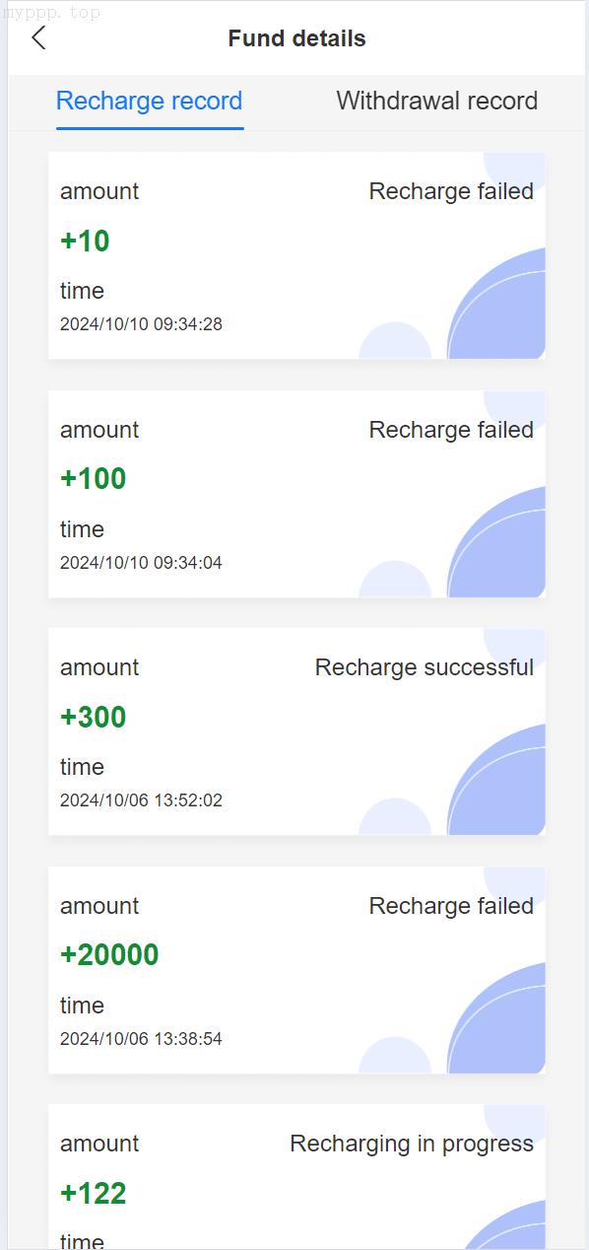Click the timestamp 2024/10/06 13:38:54

(141, 1039)
